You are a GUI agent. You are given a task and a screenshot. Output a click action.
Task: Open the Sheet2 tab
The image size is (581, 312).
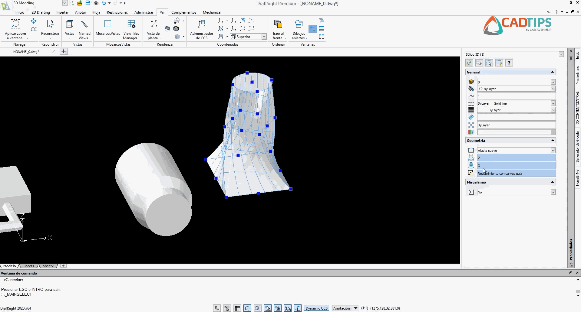click(x=48, y=266)
